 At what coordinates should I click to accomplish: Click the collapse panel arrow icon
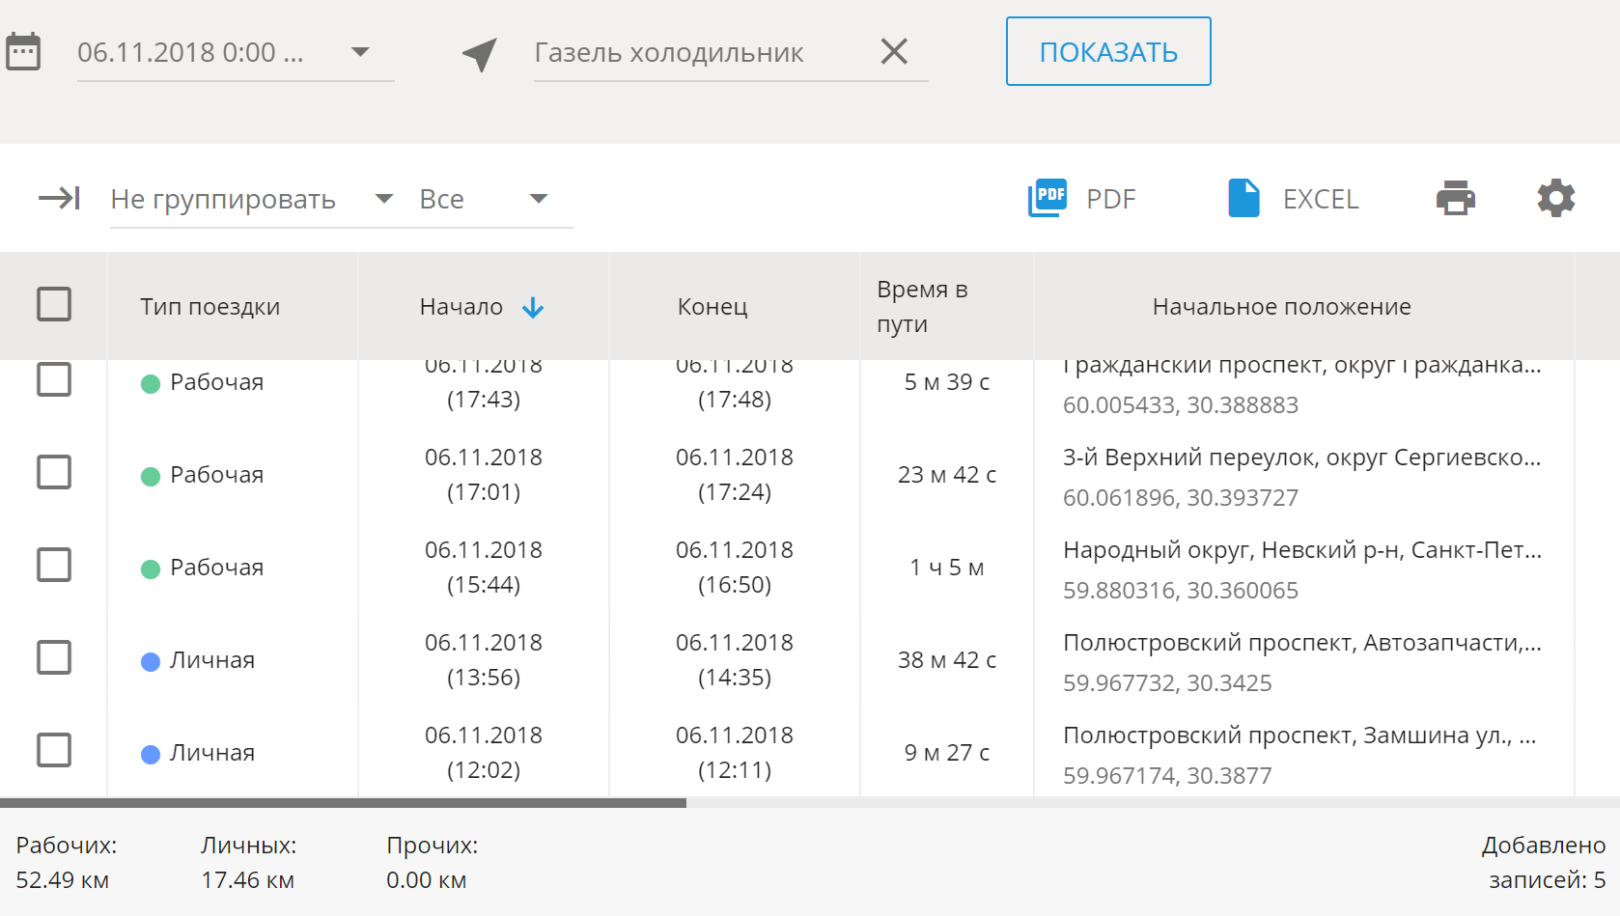59,199
